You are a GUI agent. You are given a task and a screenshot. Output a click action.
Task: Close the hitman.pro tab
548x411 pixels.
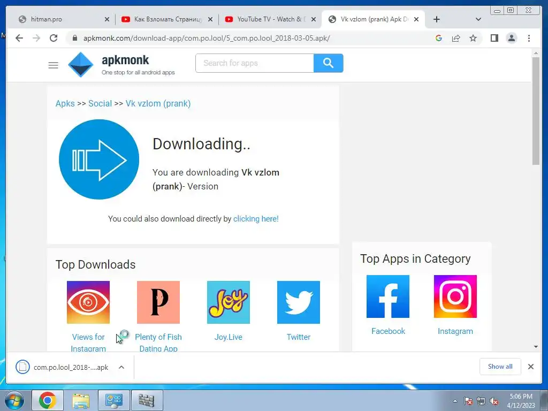[x=107, y=19]
